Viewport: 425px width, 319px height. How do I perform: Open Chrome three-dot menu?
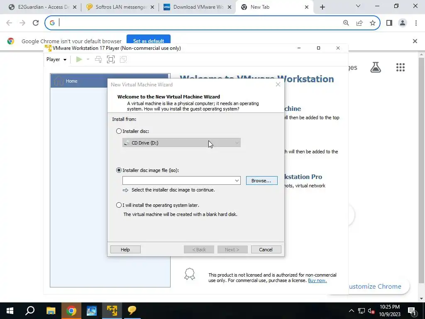[416, 23]
